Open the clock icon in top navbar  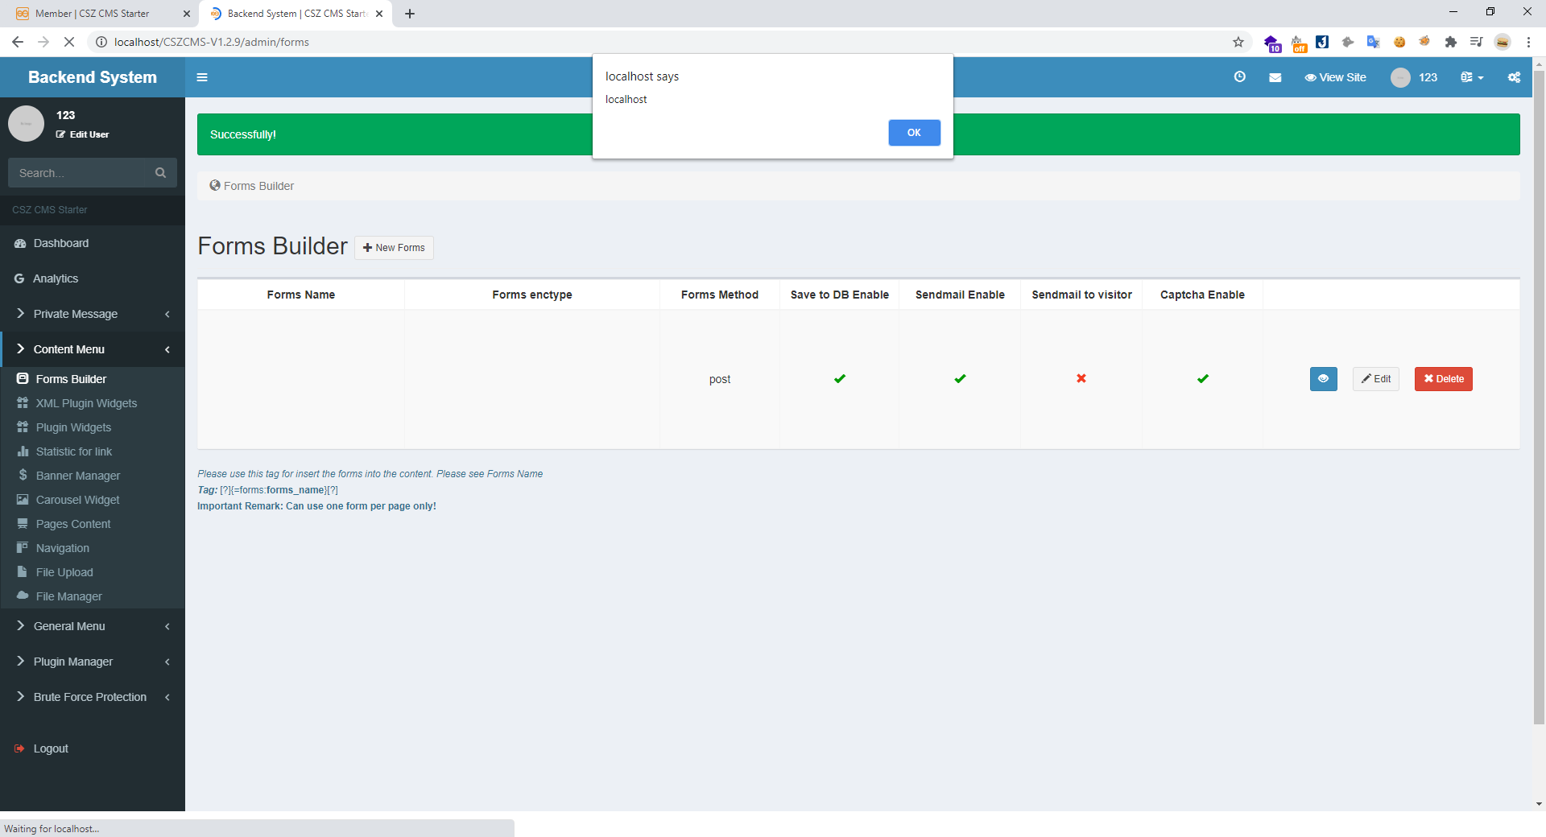click(x=1240, y=76)
